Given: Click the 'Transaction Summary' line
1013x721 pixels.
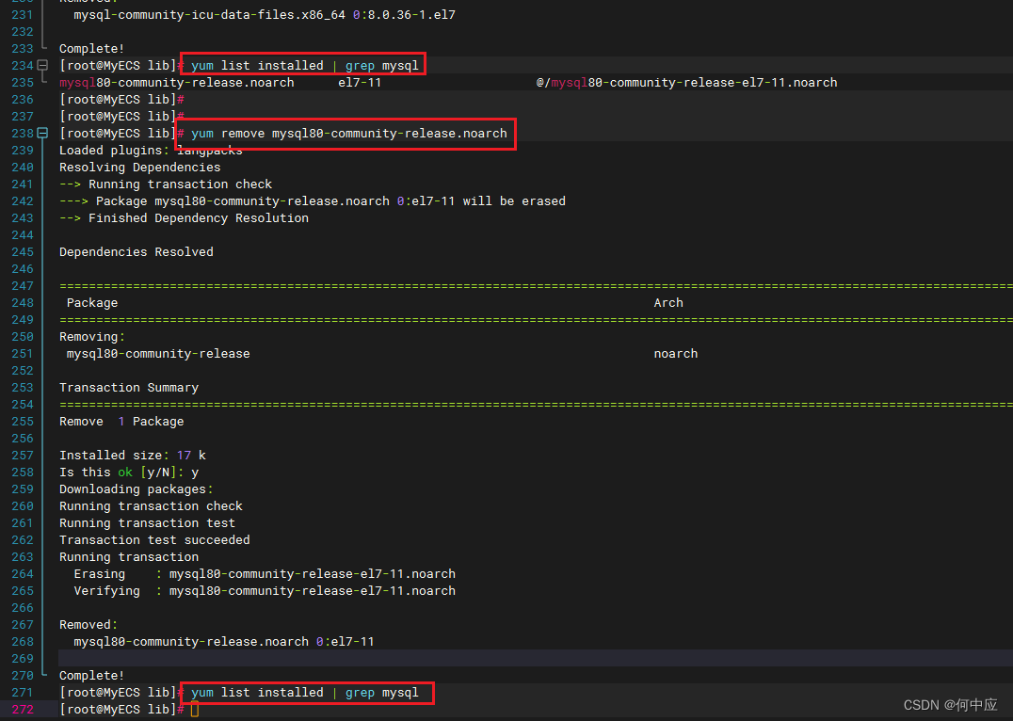Looking at the screenshot, I should 129,388.
